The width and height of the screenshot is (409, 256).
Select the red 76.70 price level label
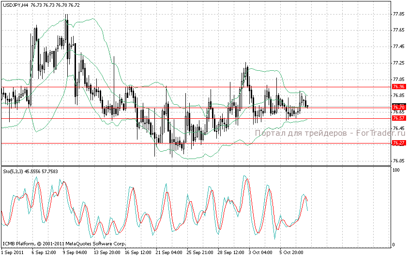(398, 107)
